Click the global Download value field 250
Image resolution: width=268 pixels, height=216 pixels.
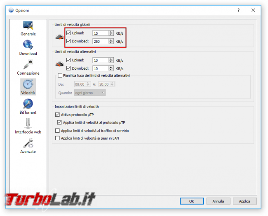101,41
